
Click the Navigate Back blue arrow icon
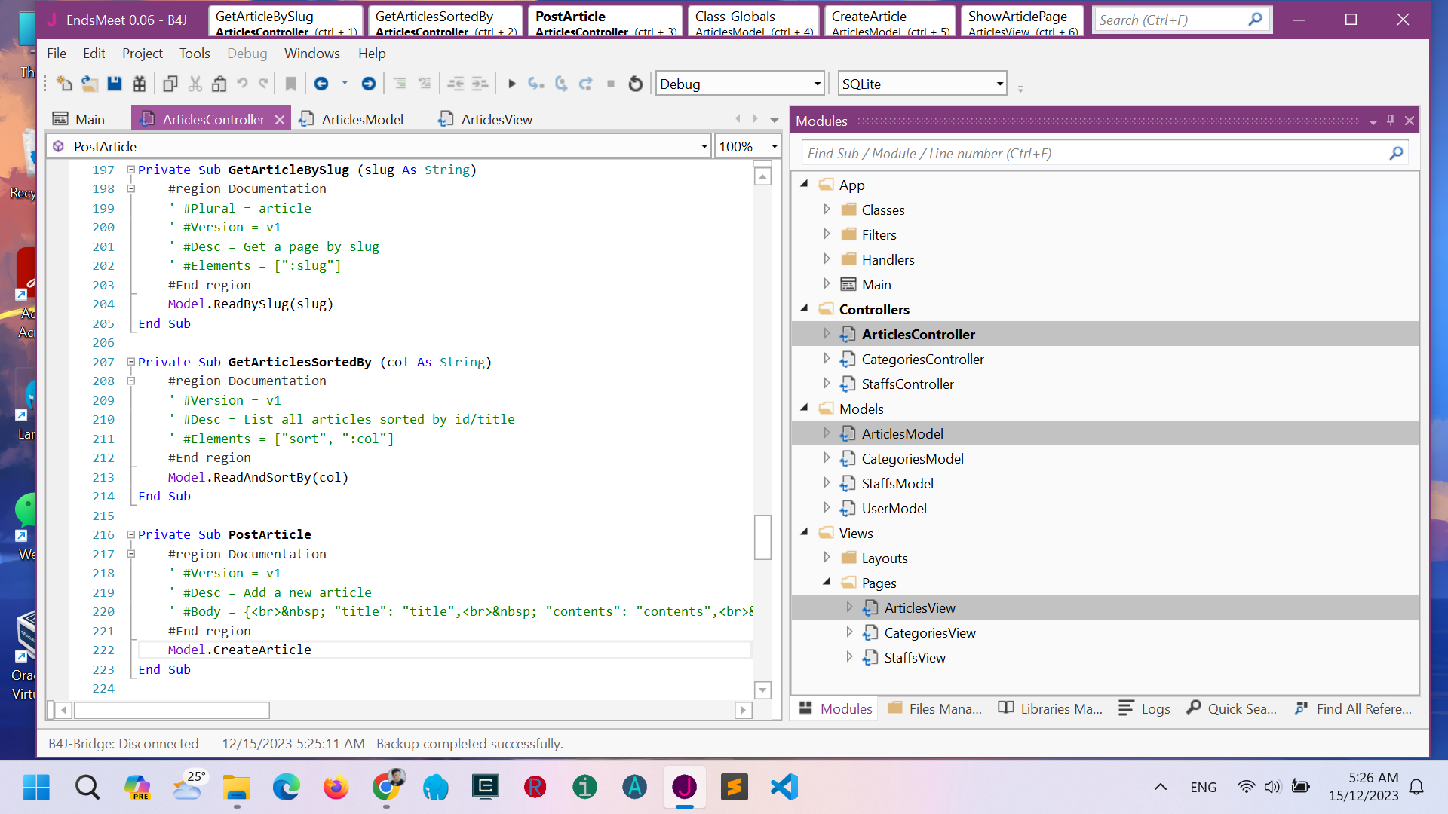point(322,84)
